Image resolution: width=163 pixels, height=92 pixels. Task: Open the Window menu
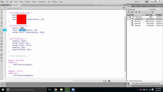[x=55, y=2]
